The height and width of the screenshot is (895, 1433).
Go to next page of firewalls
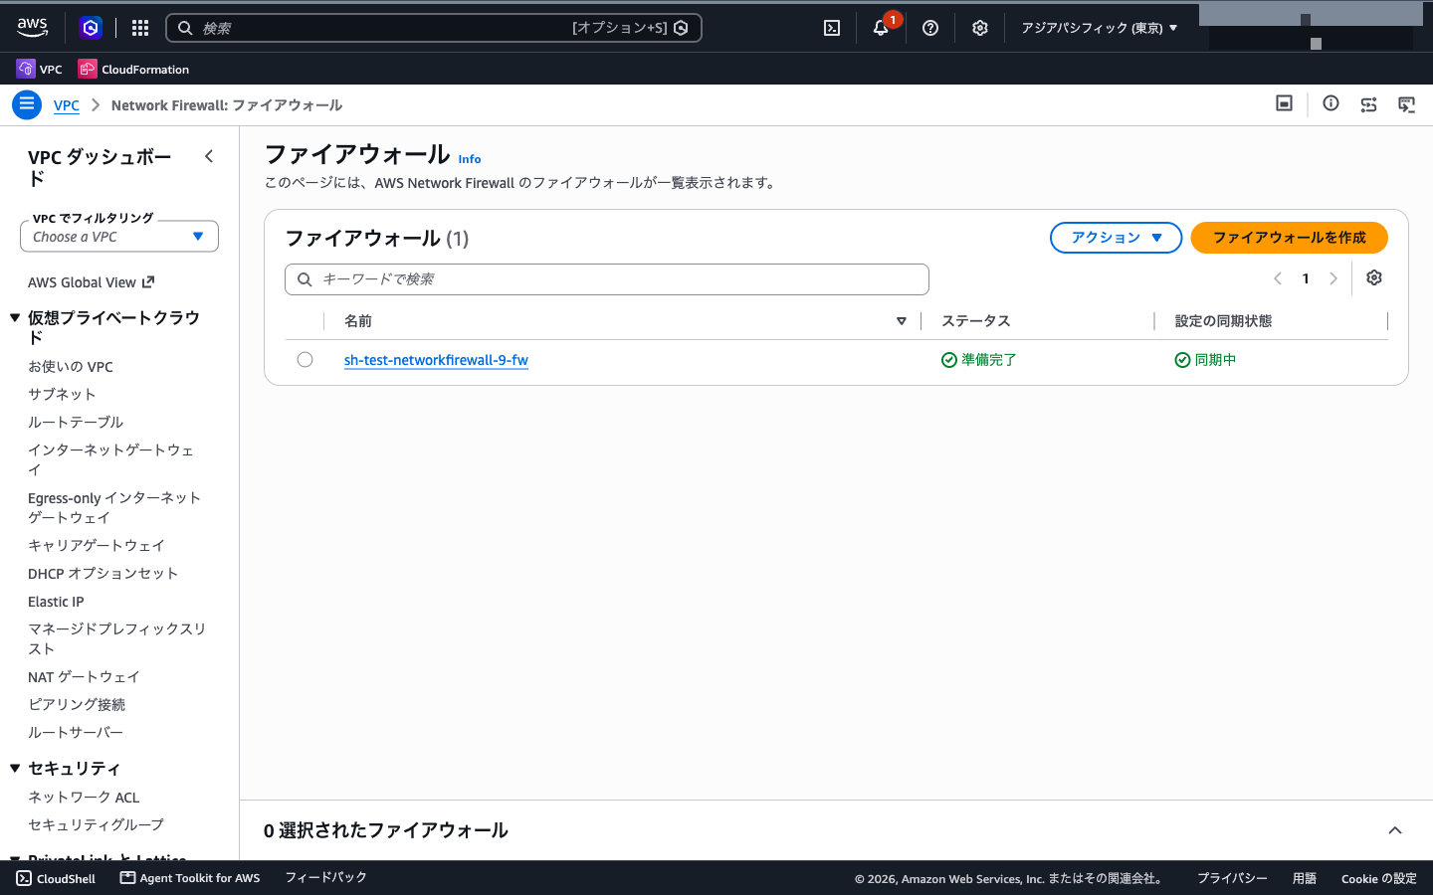click(1333, 278)
